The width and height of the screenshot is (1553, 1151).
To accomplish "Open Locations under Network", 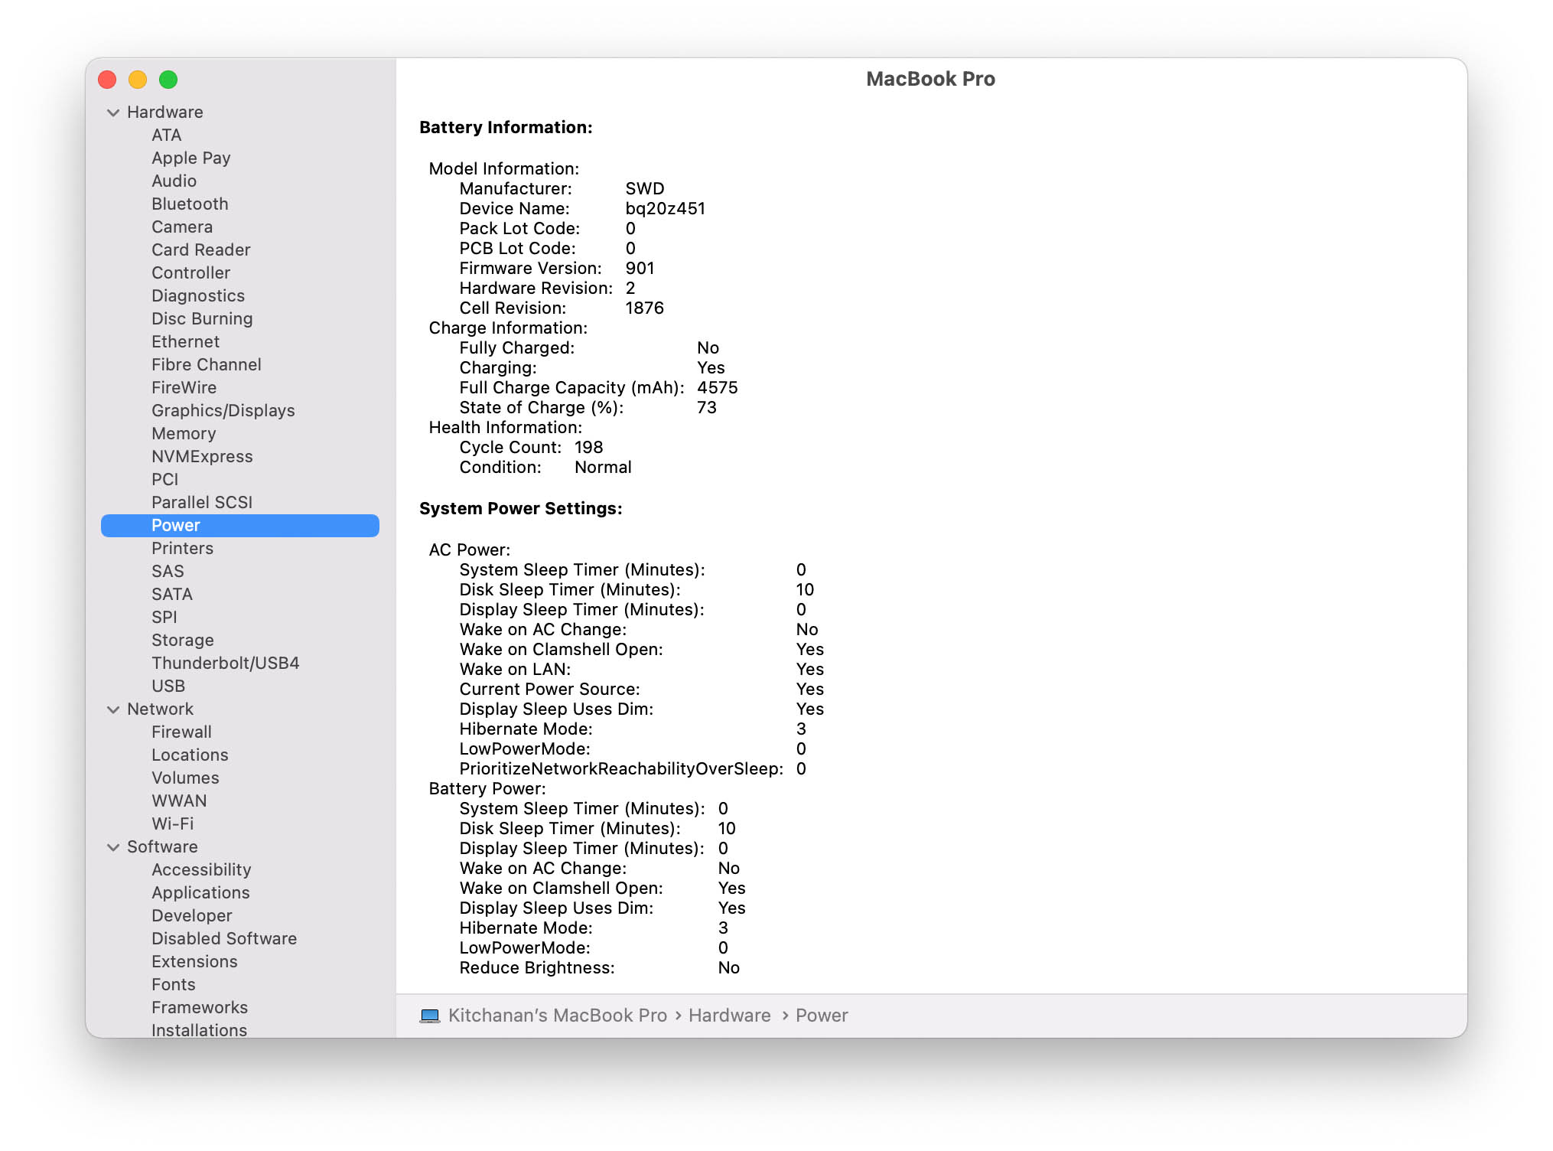I will (190, 755).
